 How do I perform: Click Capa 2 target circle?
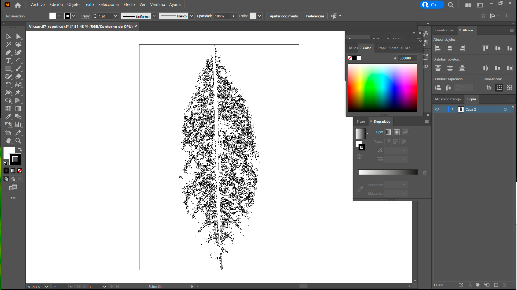click(x=505, y=109)
